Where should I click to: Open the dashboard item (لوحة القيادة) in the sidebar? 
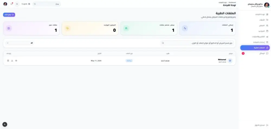pyautogui.click(x=255, y=15)
